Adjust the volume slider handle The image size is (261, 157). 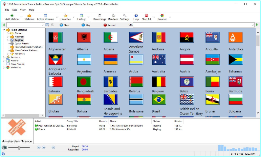19,148
